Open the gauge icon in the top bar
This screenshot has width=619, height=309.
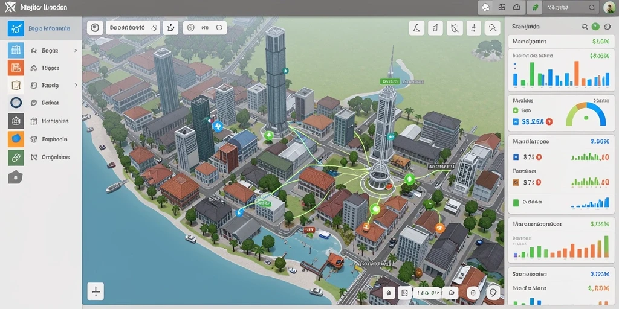click(516, 7)
